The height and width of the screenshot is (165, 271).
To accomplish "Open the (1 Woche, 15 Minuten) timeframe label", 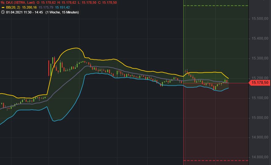I will [62, 12].
